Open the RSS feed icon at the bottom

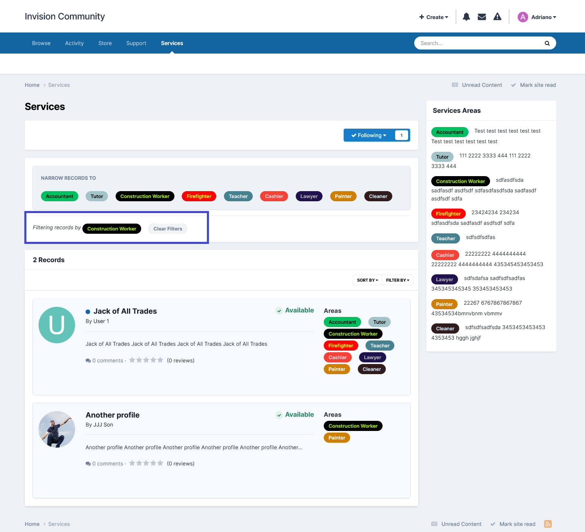coord(548,524)
